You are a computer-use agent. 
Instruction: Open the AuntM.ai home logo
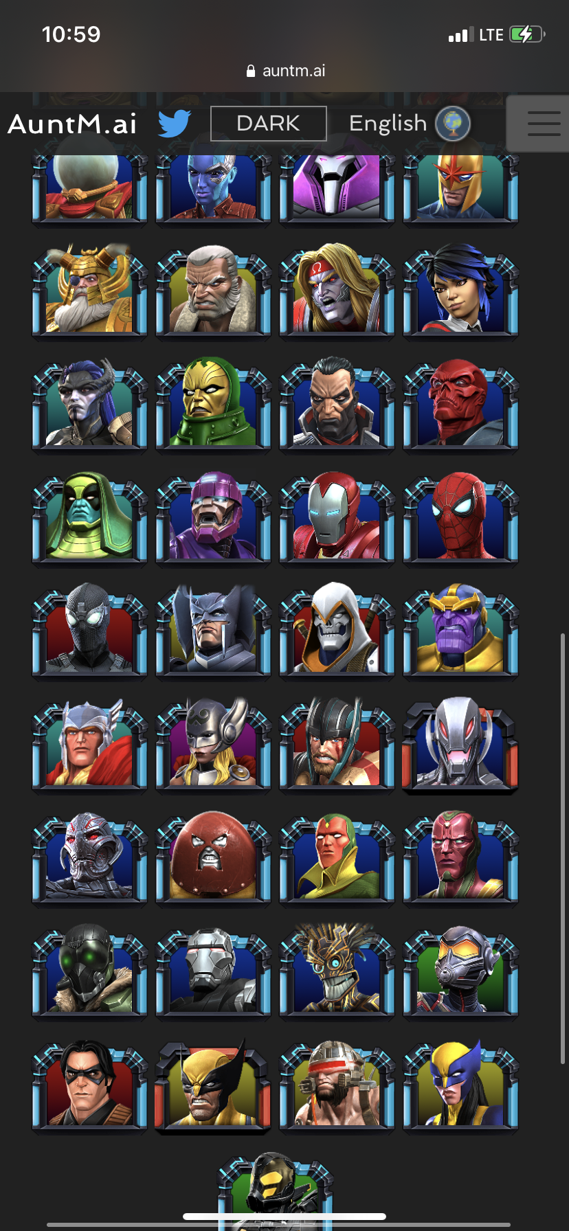click(72, 124)
